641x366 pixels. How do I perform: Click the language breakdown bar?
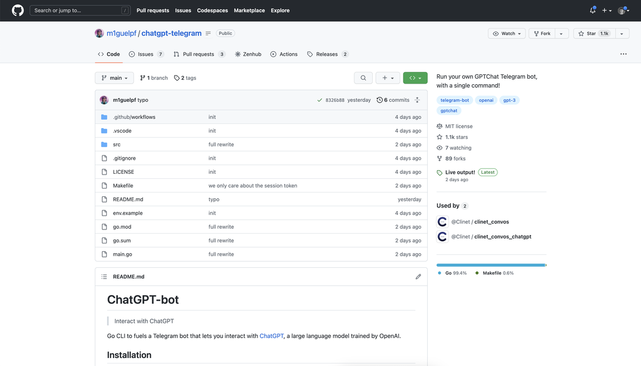(x=491, y=265)
